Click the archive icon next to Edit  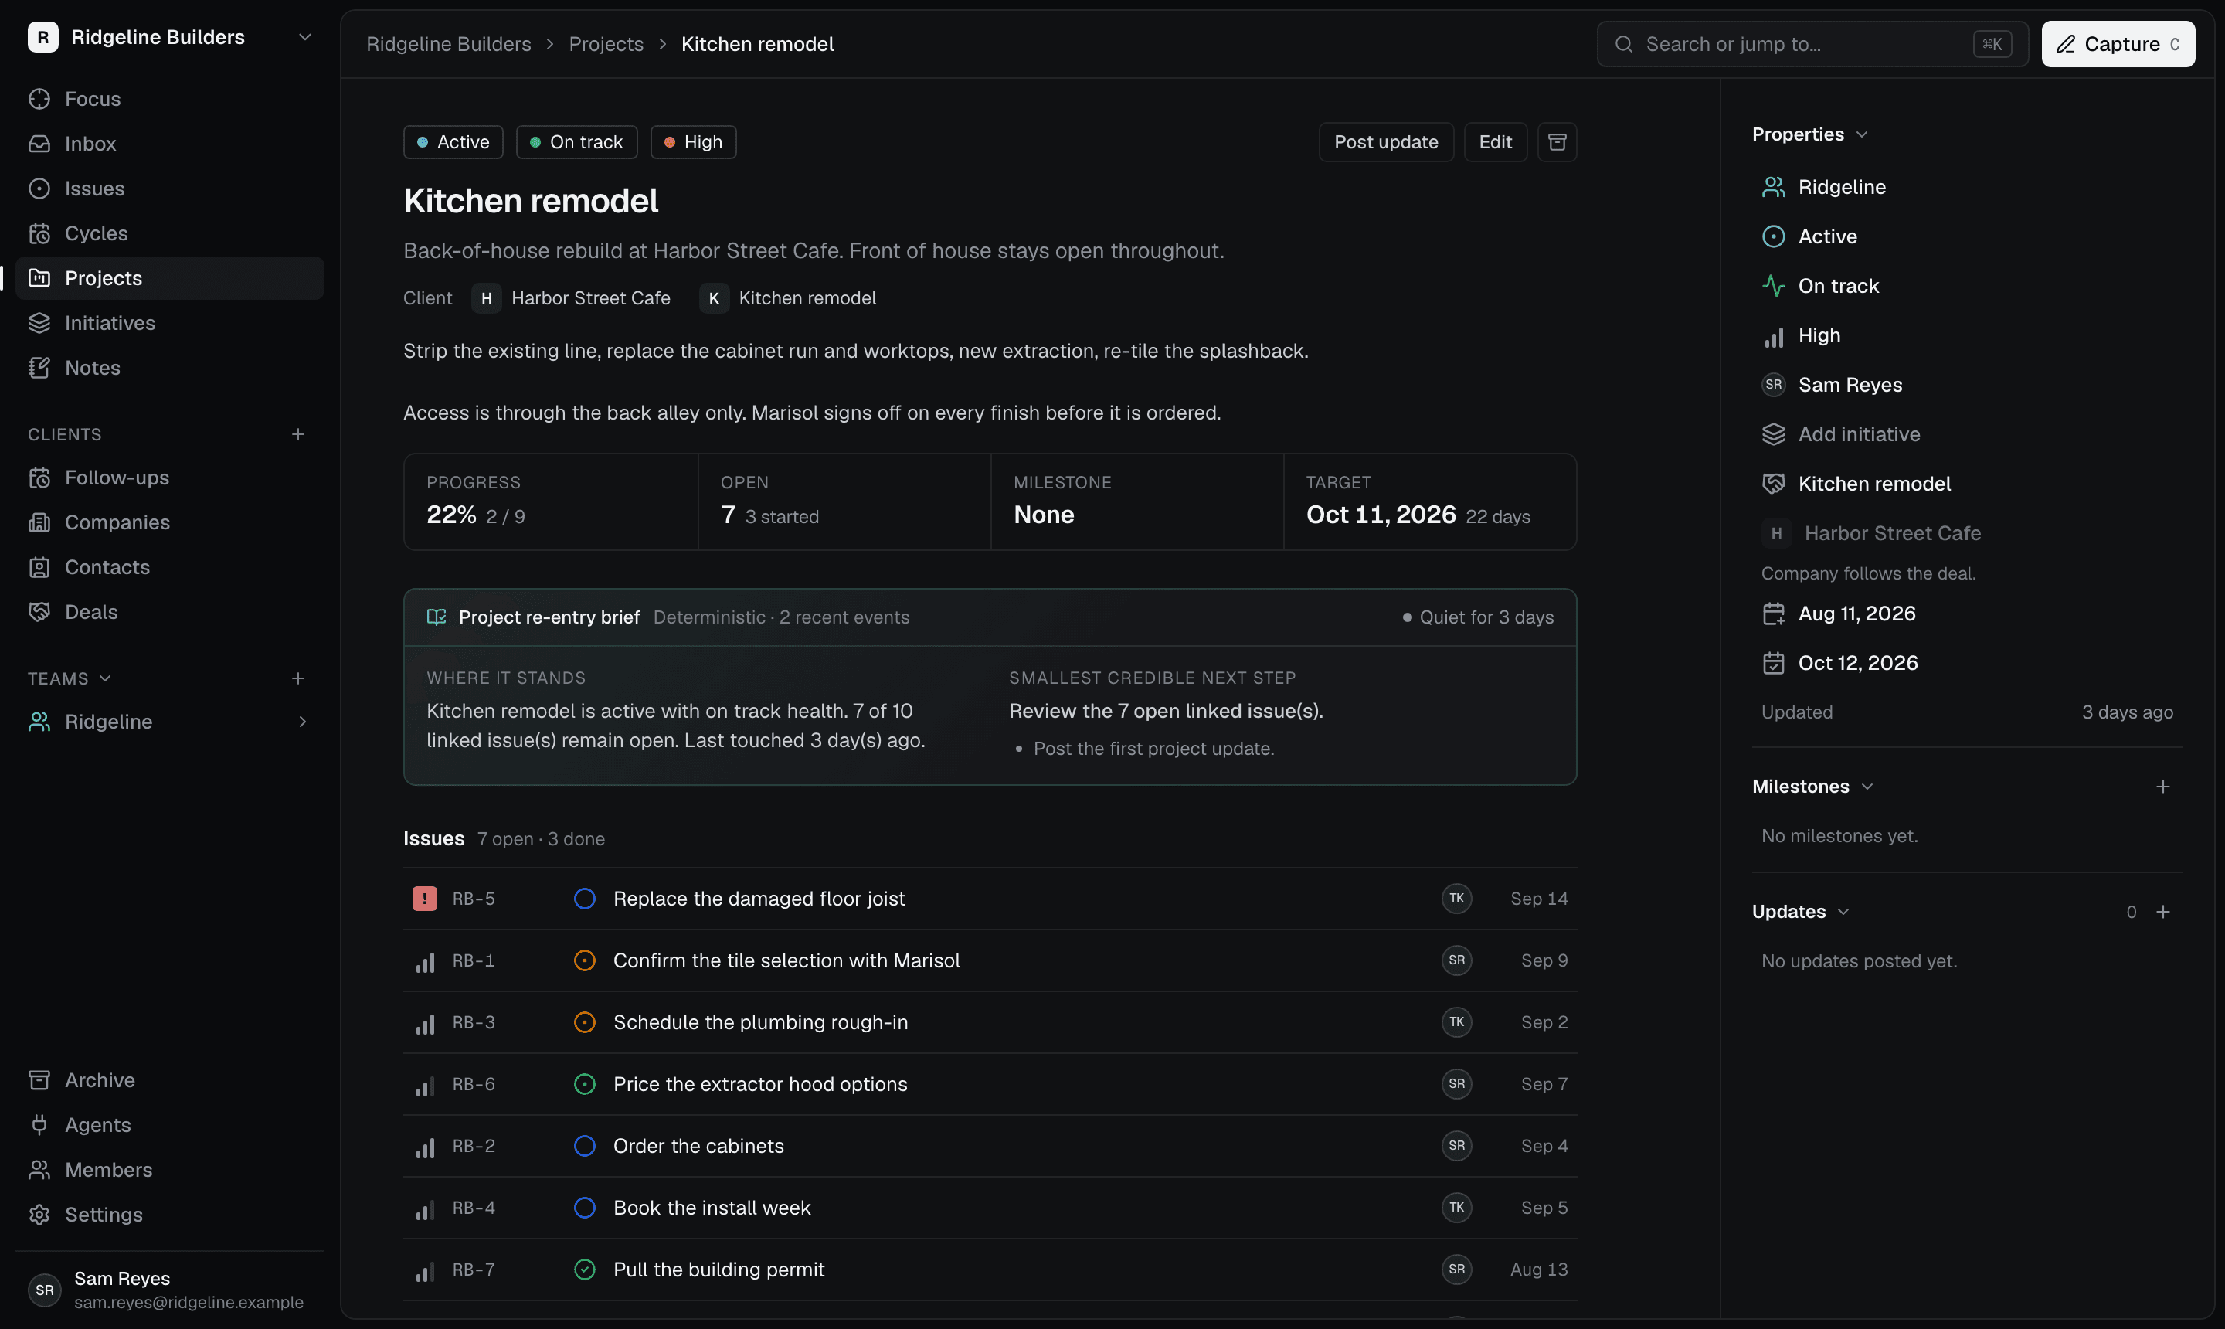[x=1557, y=142]
